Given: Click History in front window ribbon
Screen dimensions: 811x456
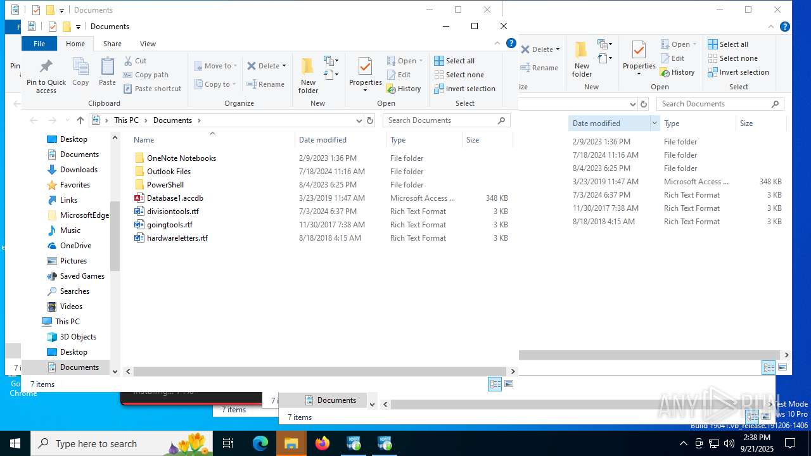Looking at the screenshot, I should click(x=404, y=89).
